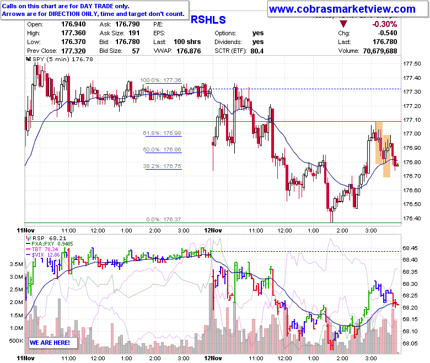Click the magenta TBT legend dash
This screenshot has width=430, height=363.
click(x=28, y=250)
